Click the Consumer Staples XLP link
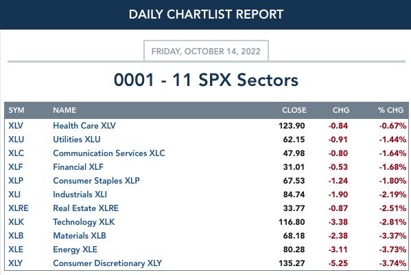This screenshot has height=275, width=411. pyautogui.click(x=96, y=181)
